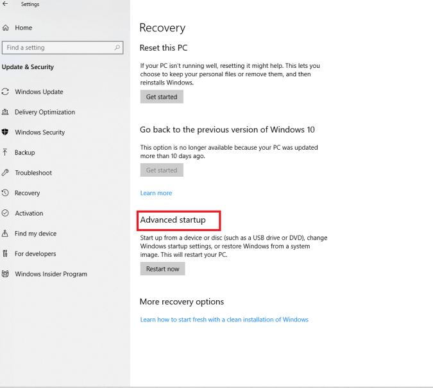Go to Home in settings sidebar
Screen dimensions: 433x388
24,28
